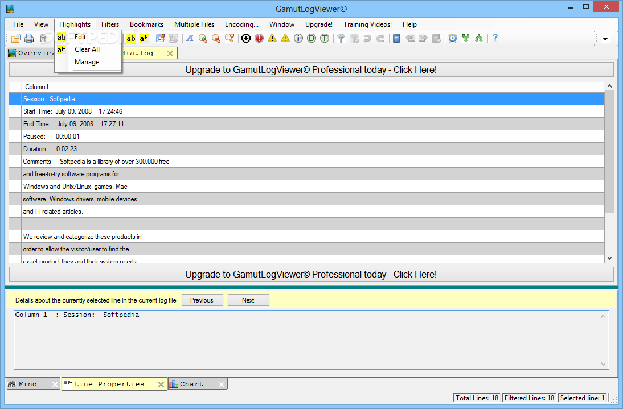
Task: Click the next bookmark arrow icon
Action: click(x=423, y=38)
